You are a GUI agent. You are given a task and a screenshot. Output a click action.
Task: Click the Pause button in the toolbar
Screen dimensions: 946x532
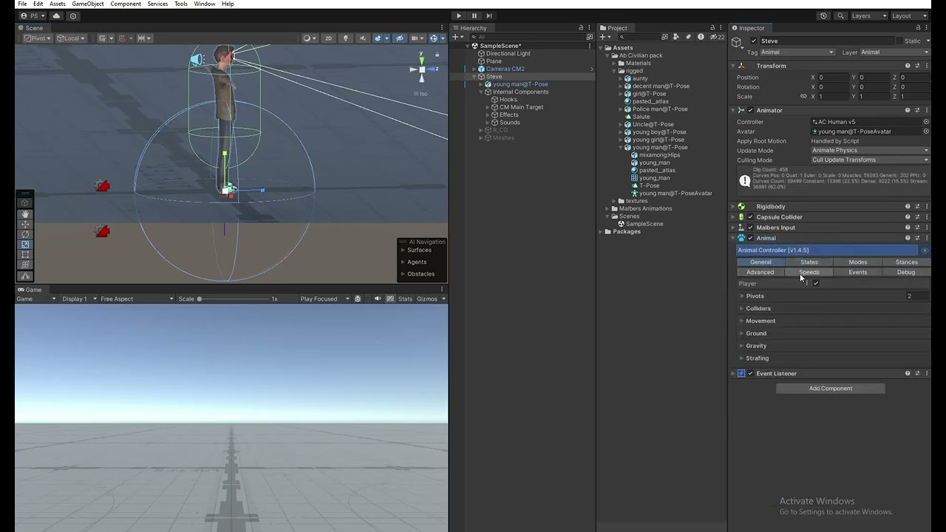point(474,16)
